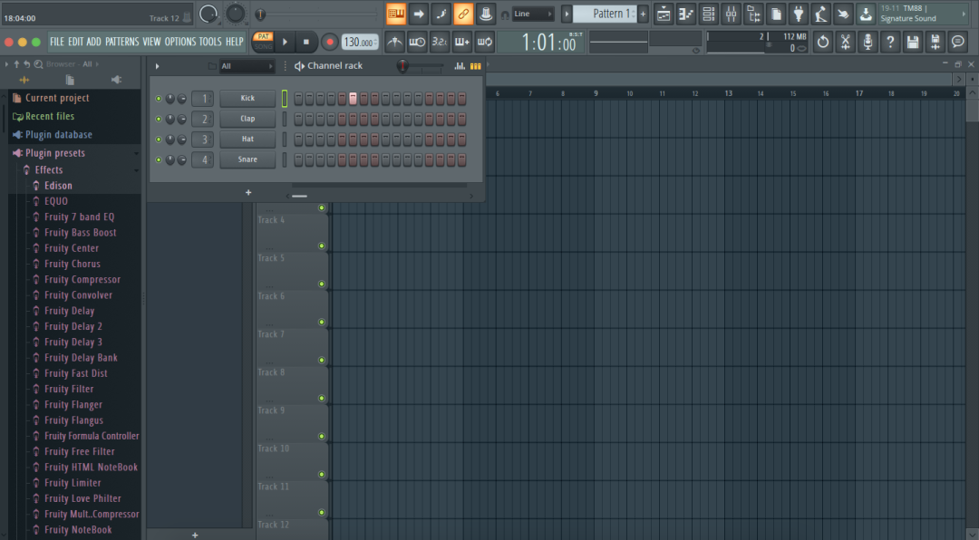Add a new pattern with the plus button

643,14
